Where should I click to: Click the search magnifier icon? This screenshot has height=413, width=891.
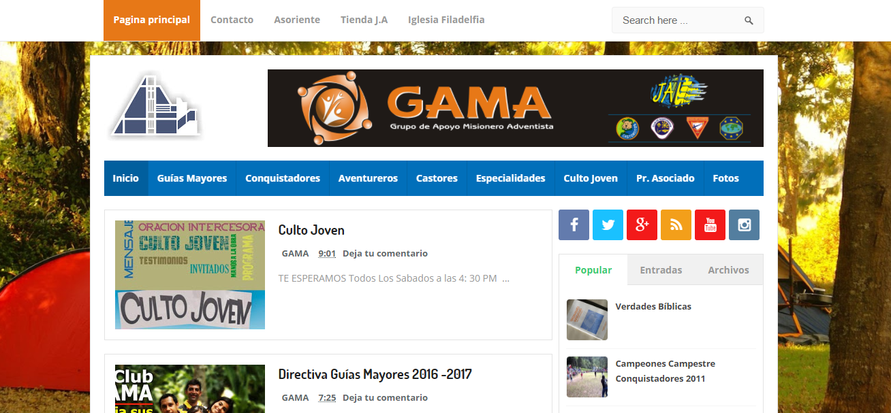point(749,20)
